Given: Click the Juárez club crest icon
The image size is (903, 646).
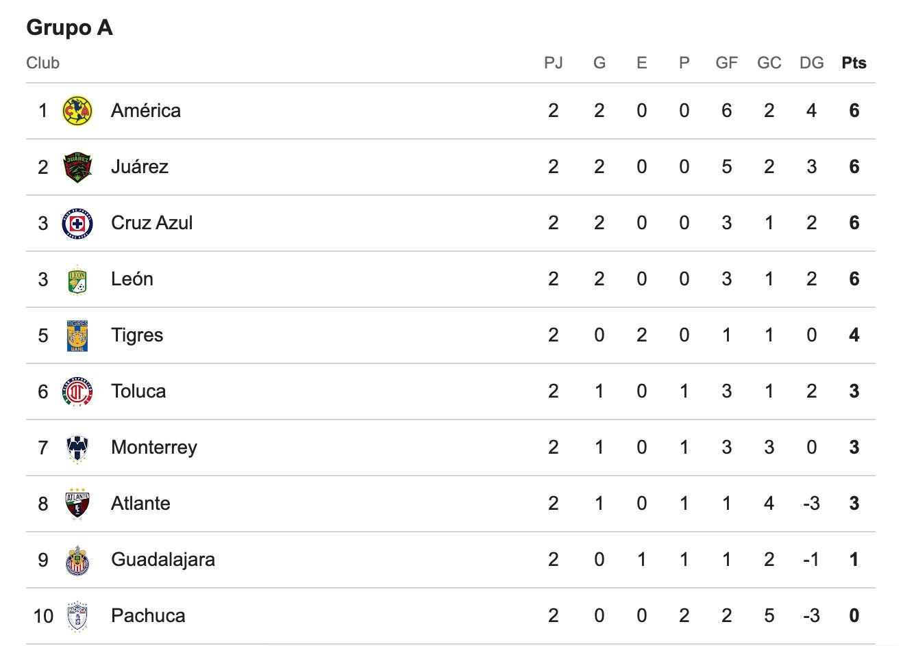Looking at the screenshot, I should pyautogui.click(x=77, y=167).
